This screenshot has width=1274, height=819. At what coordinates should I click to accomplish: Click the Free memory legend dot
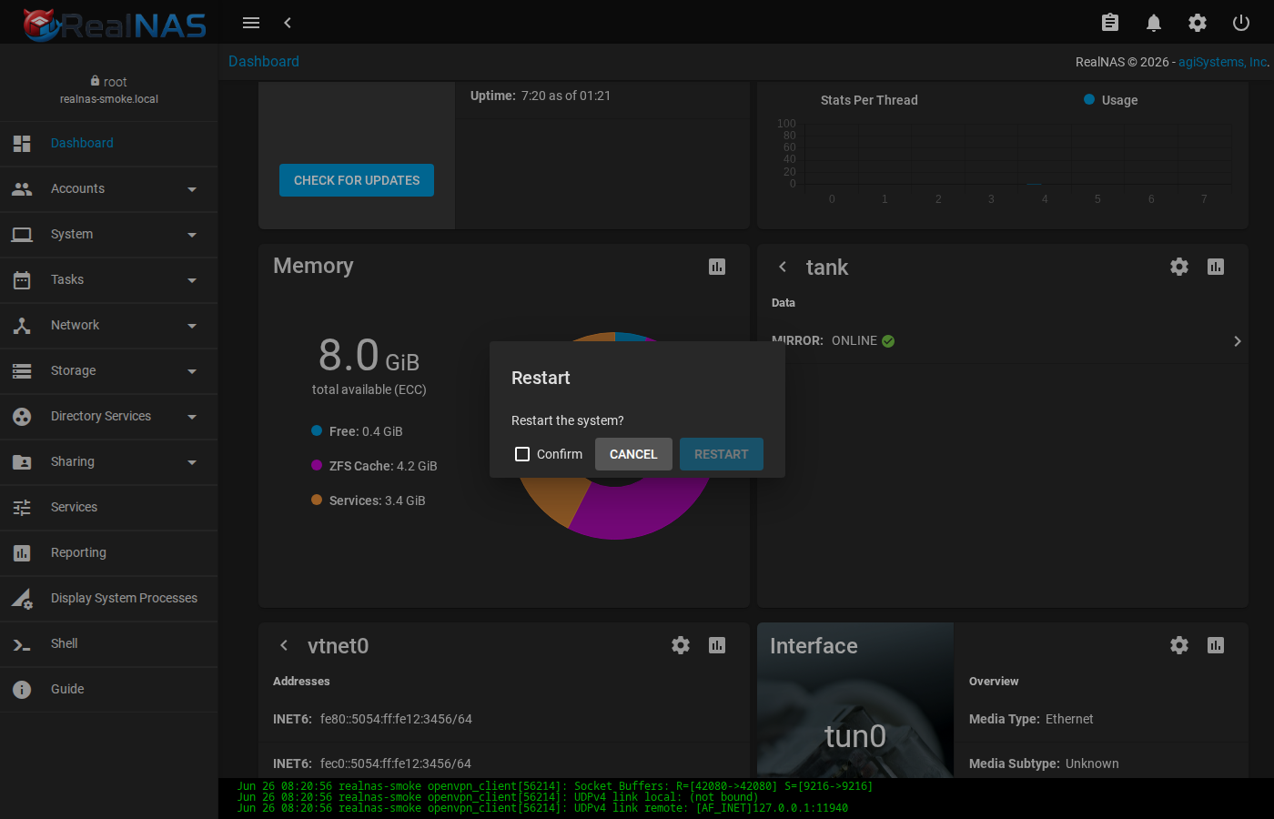317,431
